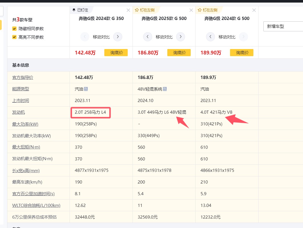Click info icon next to 48V轻混系统
The width and height of the screenshot is (303, 228).
tap(165, 89)
